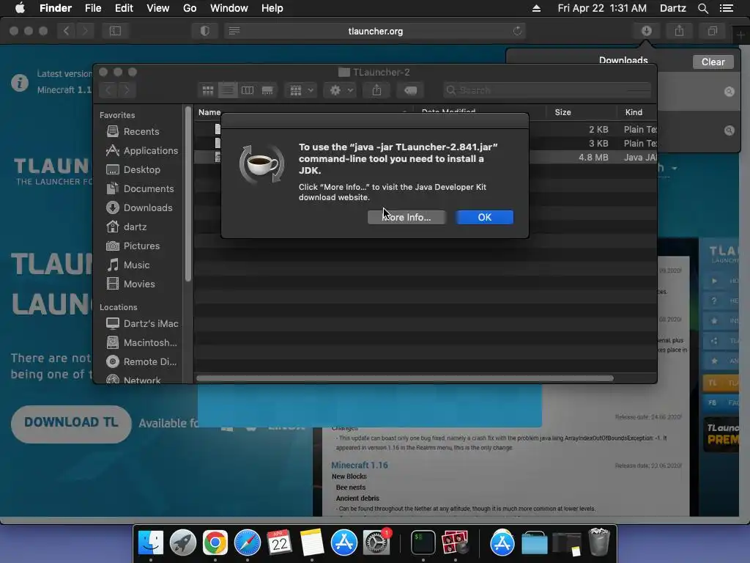The width and height of the screenshot is (750, 563).
Task: Open Terminal from the Dock
Action: pyautogui.click(x=423, y=543)
